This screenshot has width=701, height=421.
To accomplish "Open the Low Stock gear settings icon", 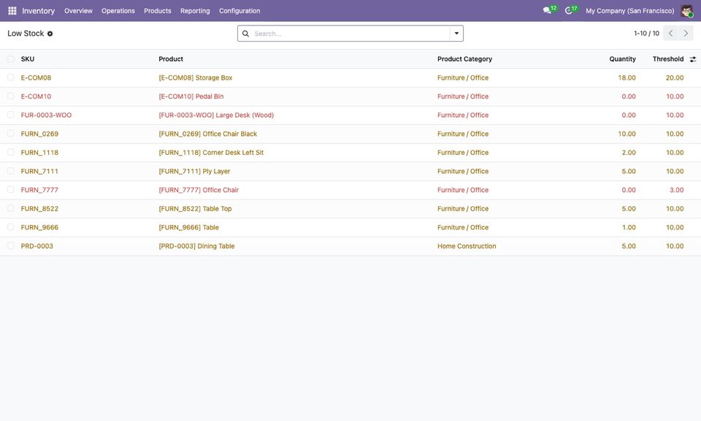I will 50,34.
